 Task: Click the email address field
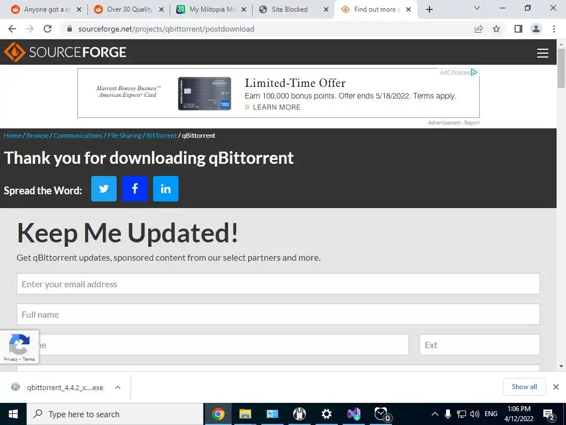(x=279, y=284)
